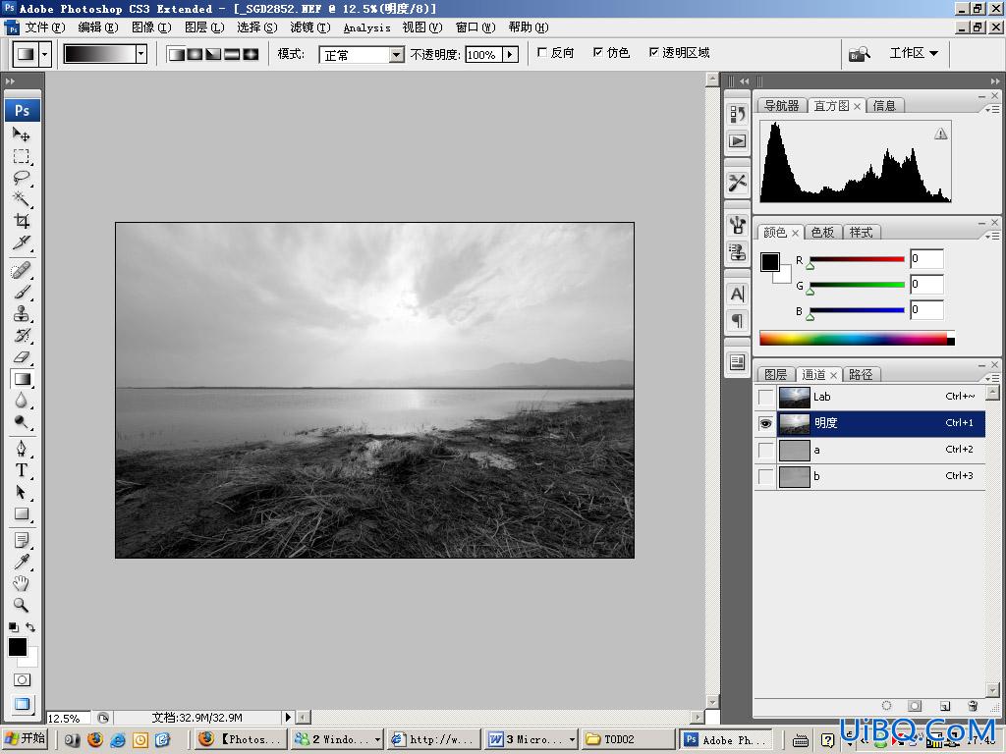Screen dimensions: 1006x754
Task: Click the red R slider track
Action: pos(857,259)
